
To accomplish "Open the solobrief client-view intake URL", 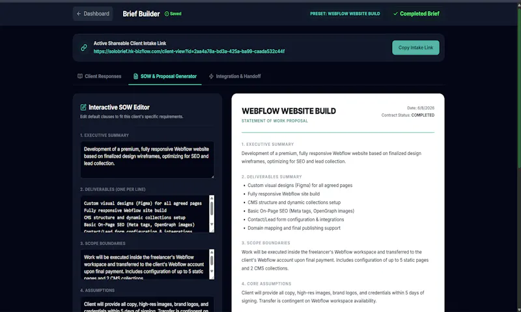I will (189, 51).
